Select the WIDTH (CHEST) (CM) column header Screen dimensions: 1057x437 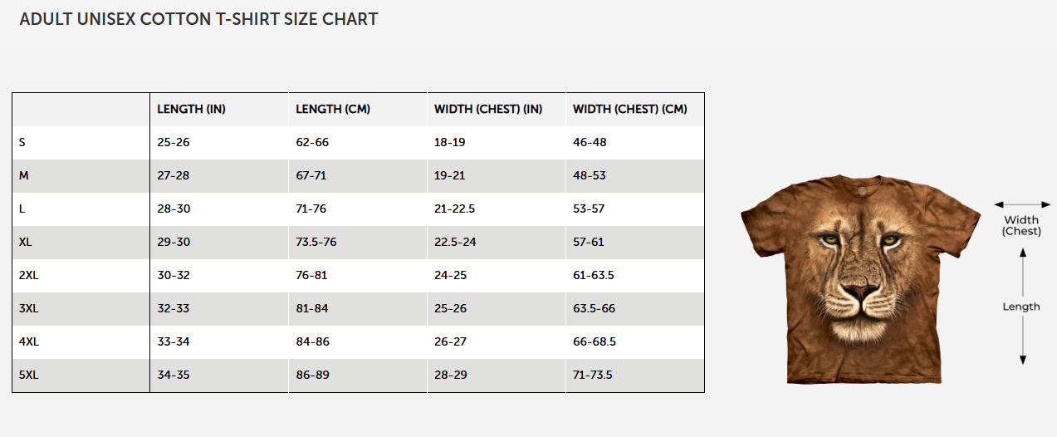click(x=630, y=109)
